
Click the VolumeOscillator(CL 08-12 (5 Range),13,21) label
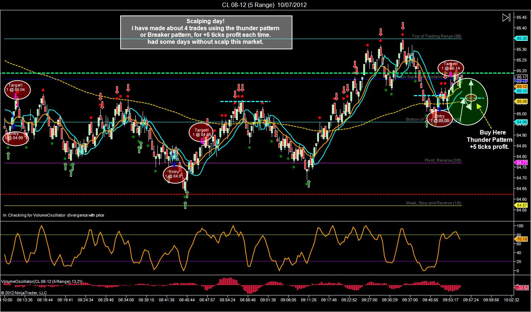(x=42, y=282)
